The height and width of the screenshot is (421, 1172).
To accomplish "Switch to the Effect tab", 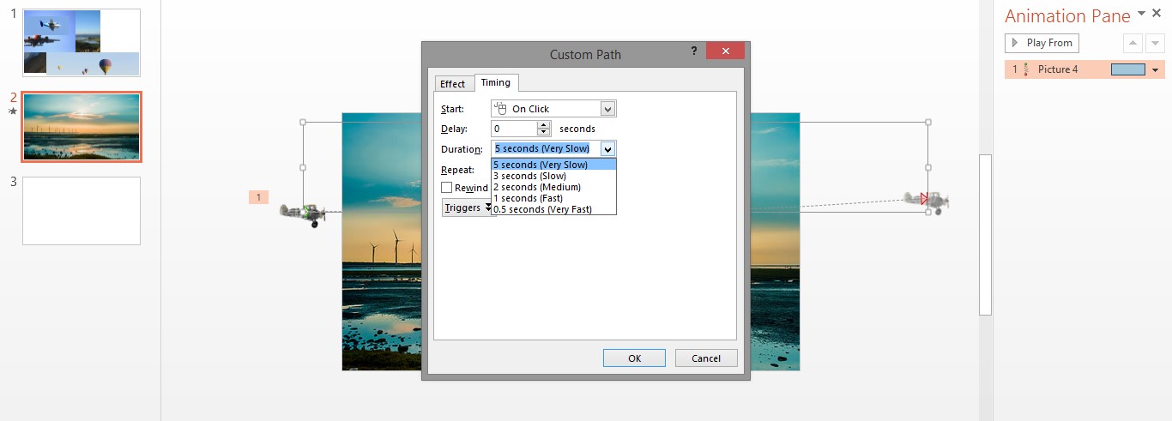I will (452, 83).
